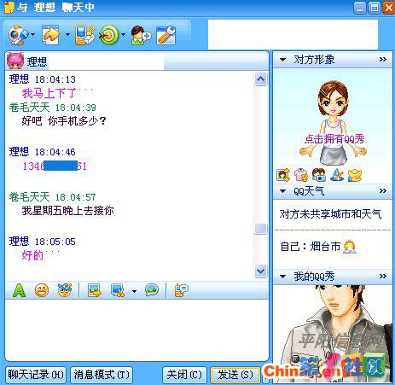This screenshot has height=385, width=395.
Task: Click the send picture icon
Action: point(95,290)
